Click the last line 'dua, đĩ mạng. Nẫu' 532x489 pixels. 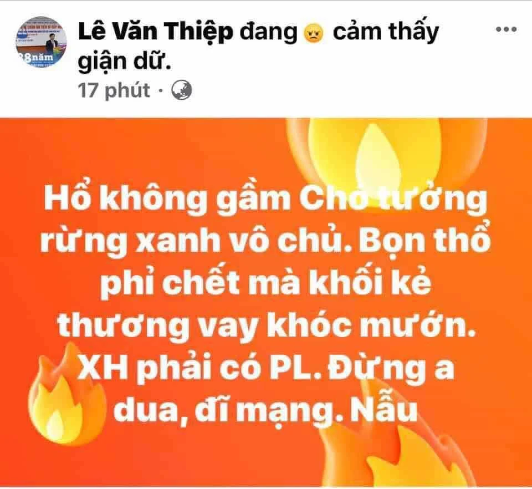pos(265,410)
